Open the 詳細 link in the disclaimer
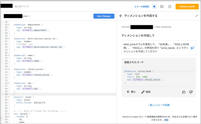The width and height of the screenshot is (201, 124). coord(166,120)
